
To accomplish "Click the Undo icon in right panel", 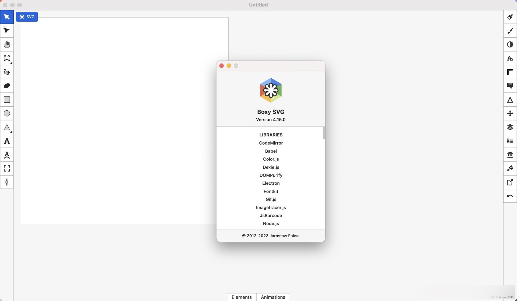I will coord(510,196).
